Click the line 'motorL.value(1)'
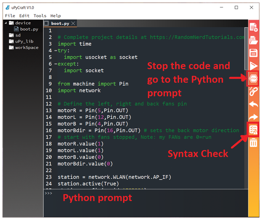This screenshot has width=262, height=220. click(x=80, y=150)
